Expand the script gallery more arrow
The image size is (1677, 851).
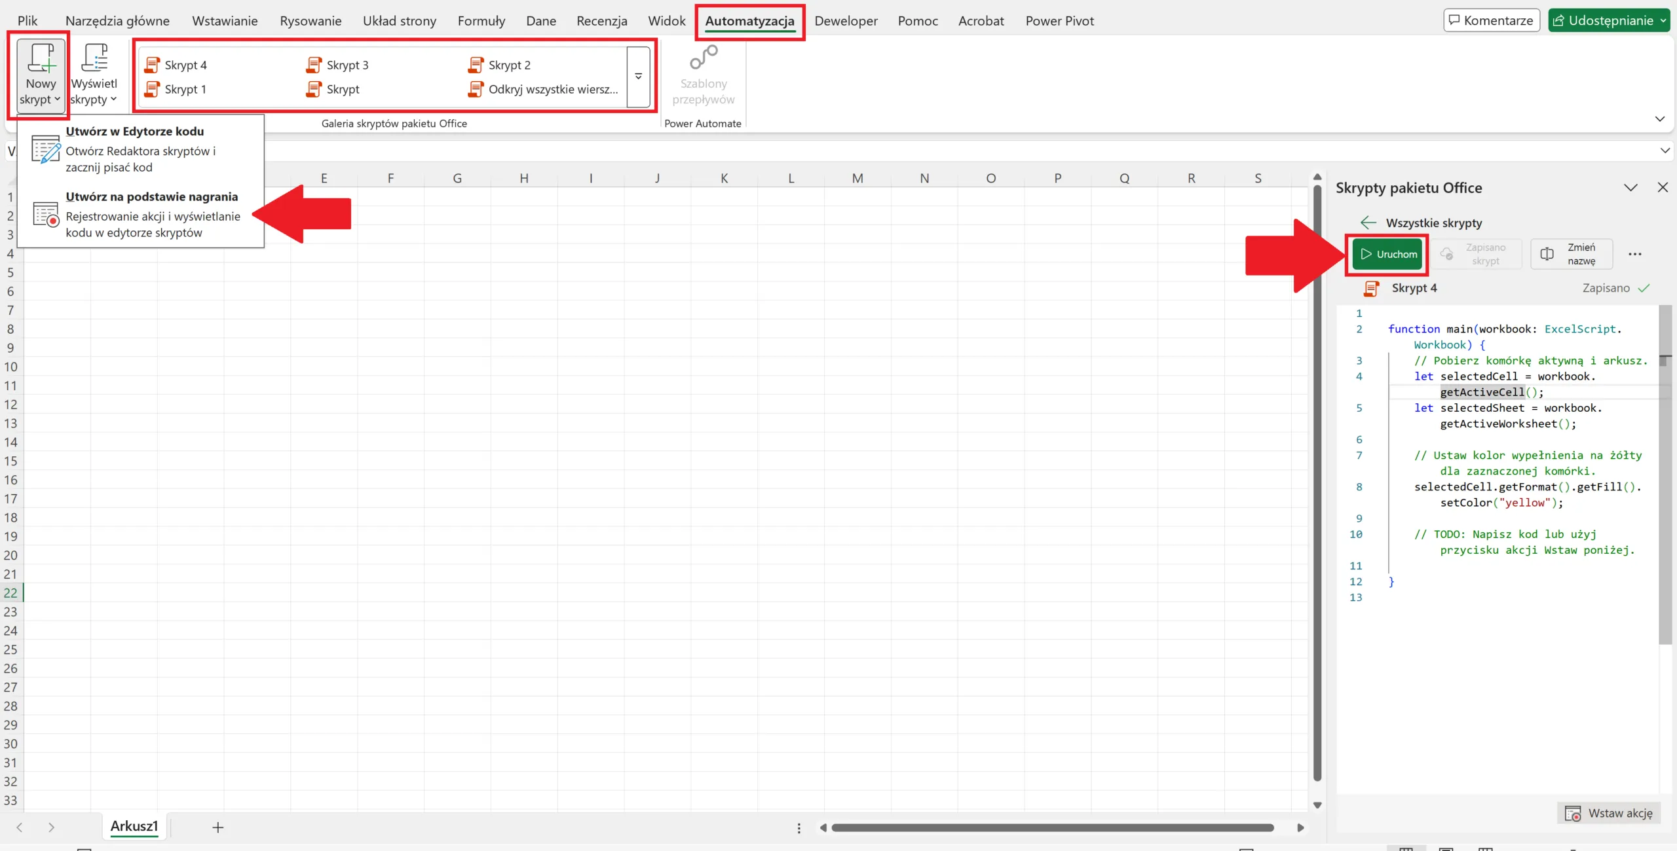pyautogui.click(x=638, y=77)
